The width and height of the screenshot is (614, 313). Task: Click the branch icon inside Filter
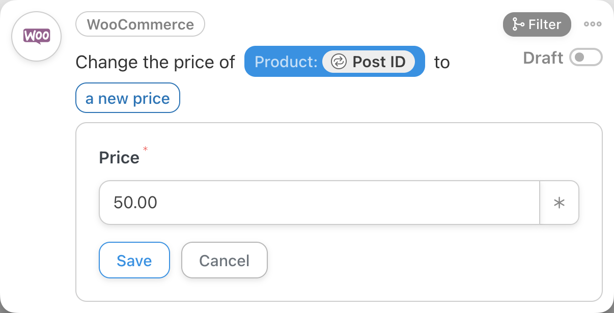point(518,24)
